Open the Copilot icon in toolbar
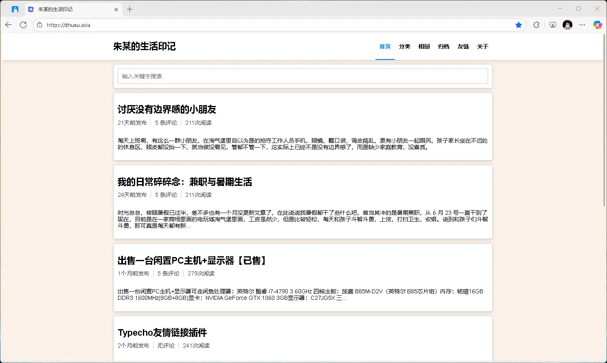Screen dimensions: 607x363 click(597, 25)
